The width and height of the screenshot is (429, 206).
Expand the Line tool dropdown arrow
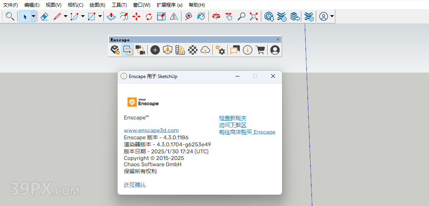[x=65, y=16]
